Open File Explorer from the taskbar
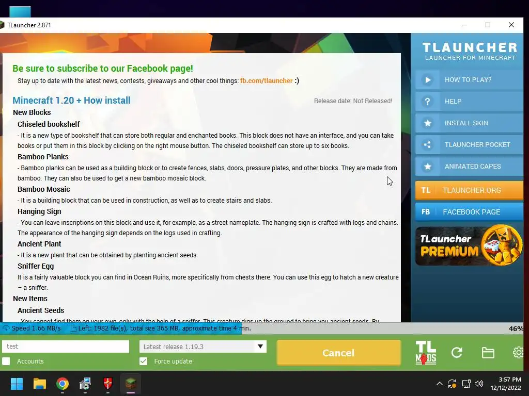 click(x=39, y=384)
